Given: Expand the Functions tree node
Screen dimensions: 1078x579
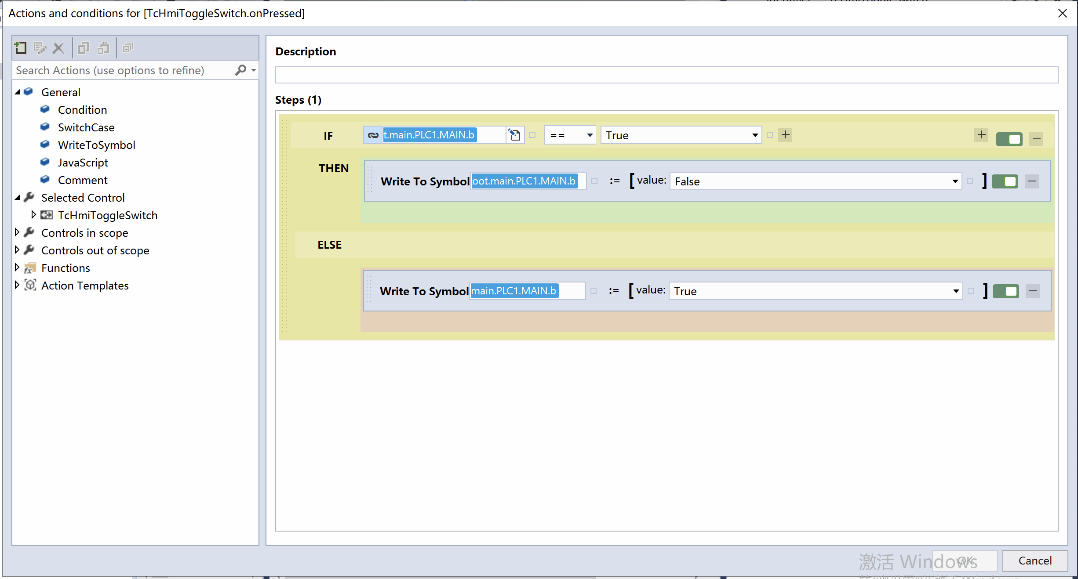Looking at the screenshot, I should [17, 268].
